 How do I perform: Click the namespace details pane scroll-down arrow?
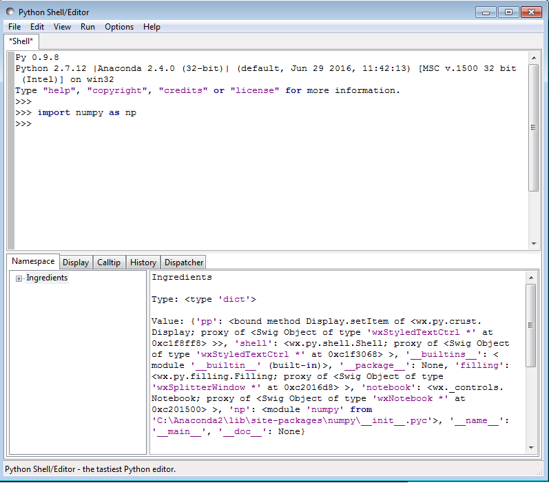pos(530,448)
